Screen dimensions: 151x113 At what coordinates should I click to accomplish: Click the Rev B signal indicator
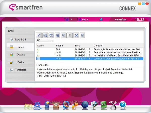[x=83, y=19]
